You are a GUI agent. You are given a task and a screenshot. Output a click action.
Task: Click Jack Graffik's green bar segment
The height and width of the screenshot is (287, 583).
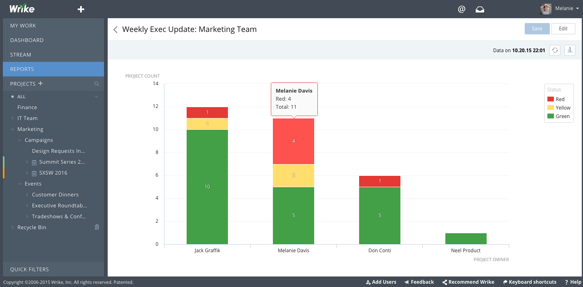click(207, 187)
